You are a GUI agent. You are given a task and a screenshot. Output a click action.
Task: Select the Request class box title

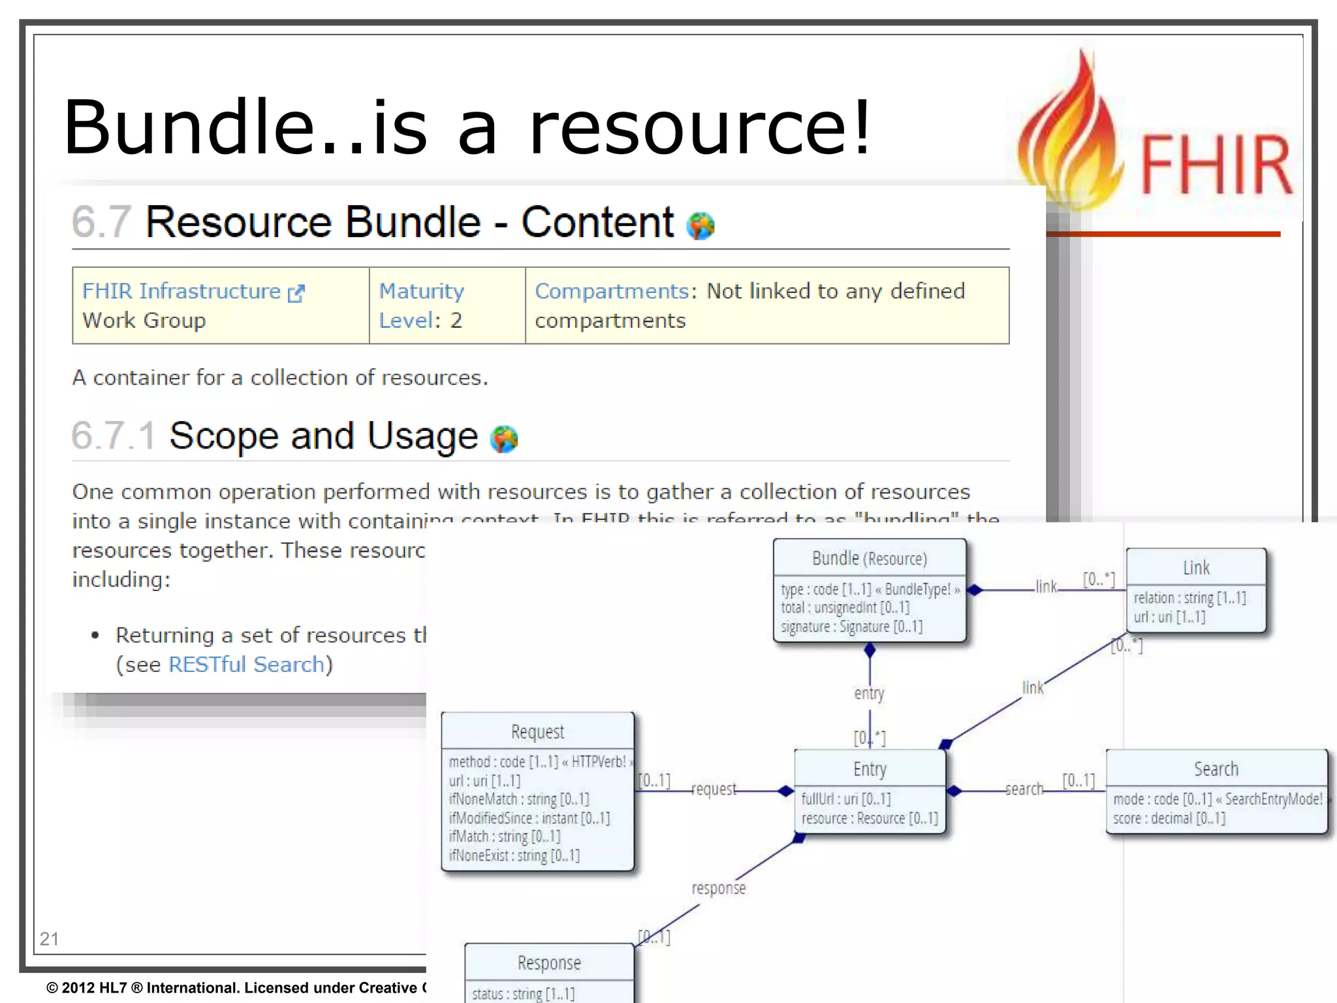[537, 731]
